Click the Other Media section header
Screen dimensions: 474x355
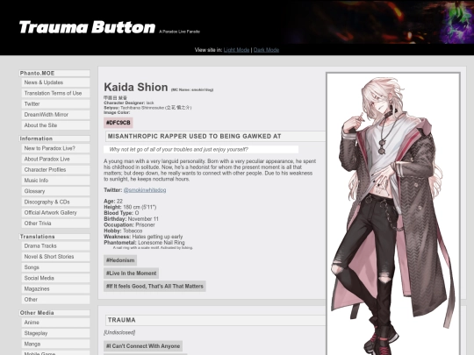[54, 313]
